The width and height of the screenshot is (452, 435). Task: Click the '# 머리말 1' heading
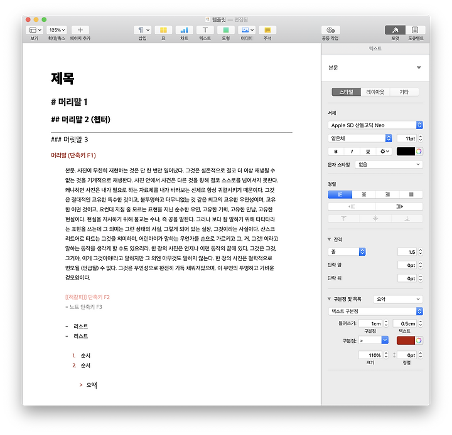(69, 102)
